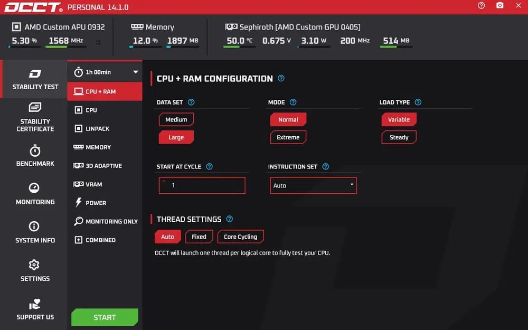Click the GPU clock 200 MHz reading
528x330 pixels.
(355, 41)
